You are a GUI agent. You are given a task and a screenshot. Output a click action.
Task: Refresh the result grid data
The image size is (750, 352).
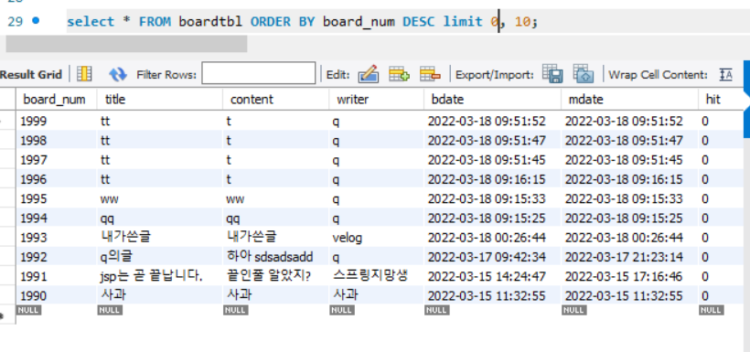point(118,74)
